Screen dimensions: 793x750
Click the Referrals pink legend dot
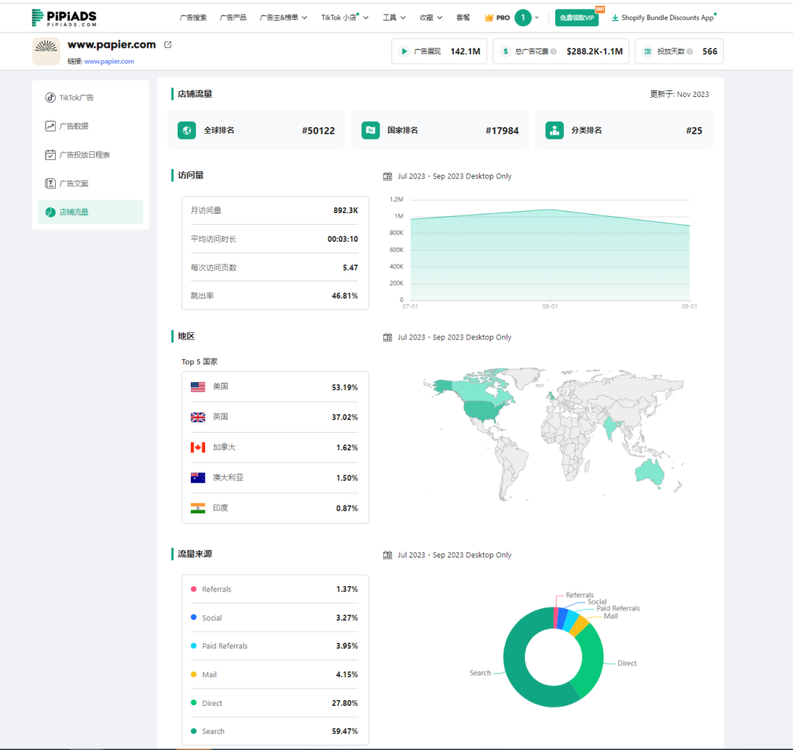coord(194,589)
